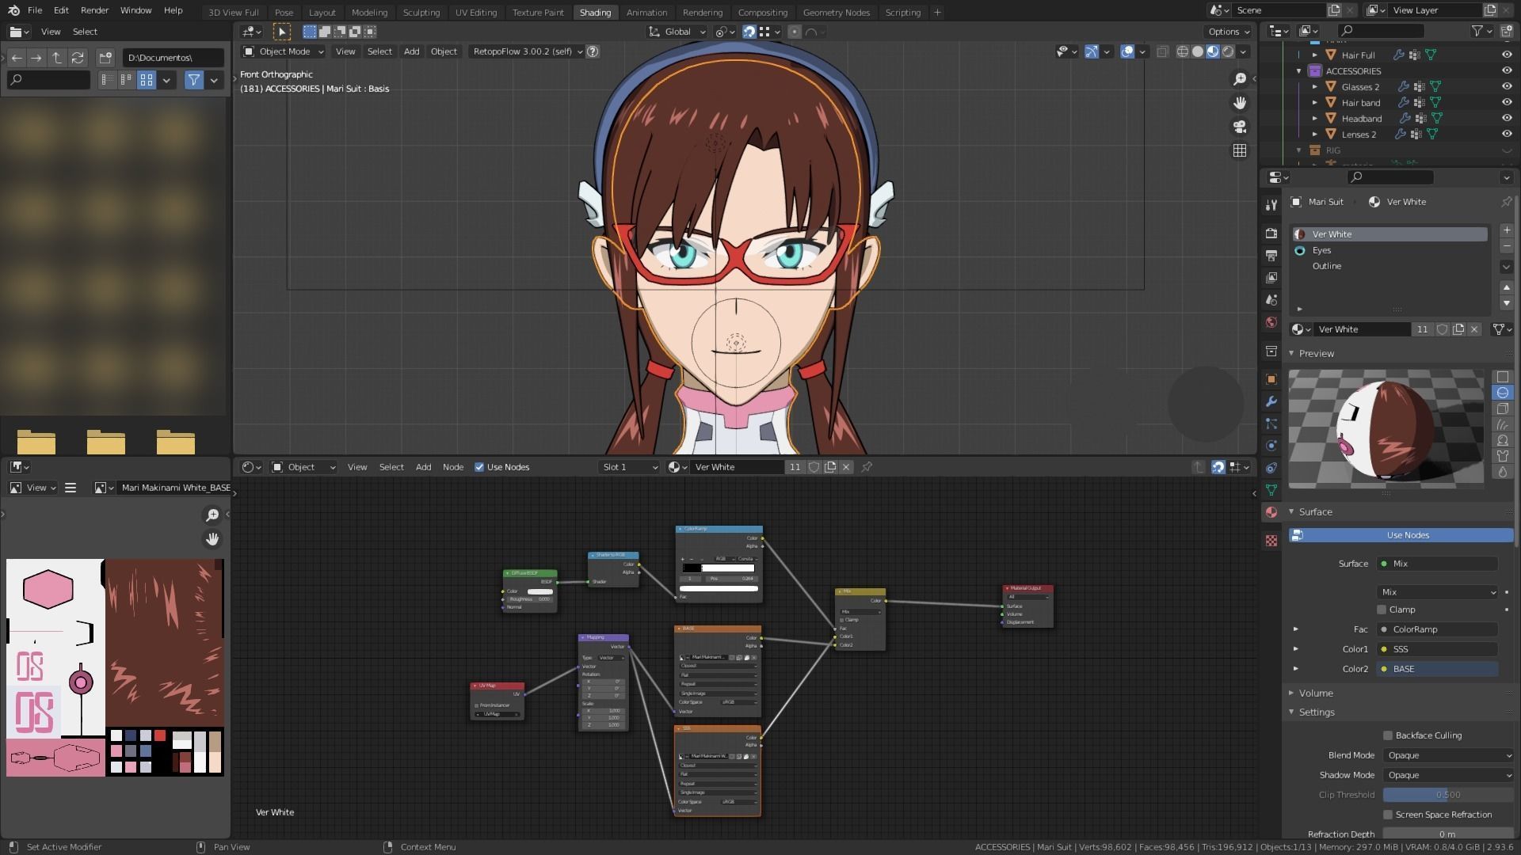Select fluid preview shape
This screenshot has height=855, width=1521.
coord(1502,472)
